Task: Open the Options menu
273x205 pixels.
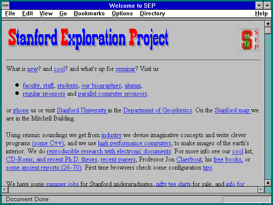Action: point(122,14)
